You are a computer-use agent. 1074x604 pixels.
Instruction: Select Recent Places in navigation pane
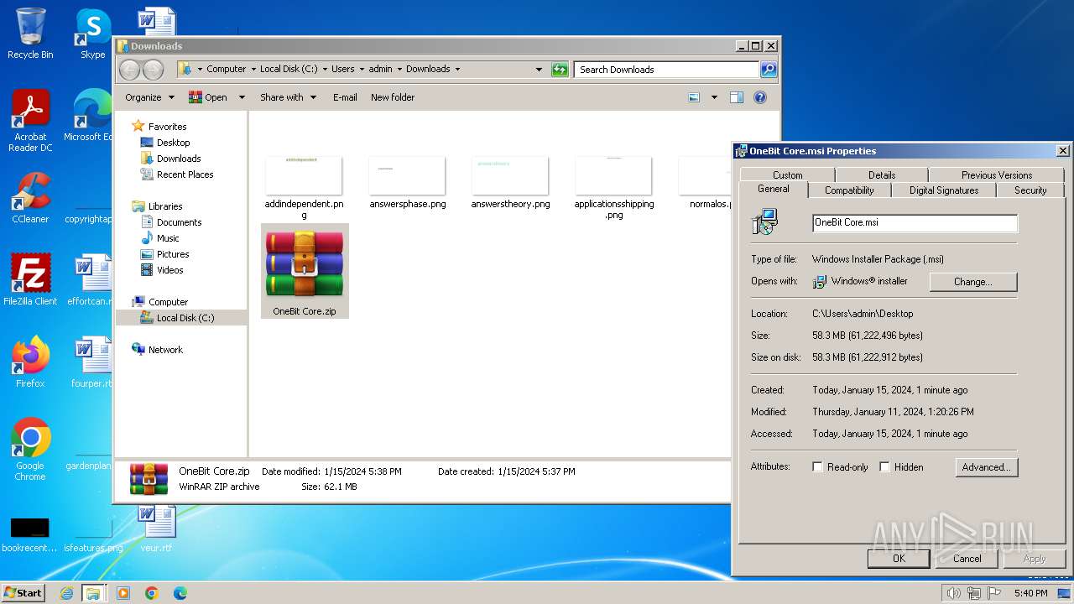185,174
